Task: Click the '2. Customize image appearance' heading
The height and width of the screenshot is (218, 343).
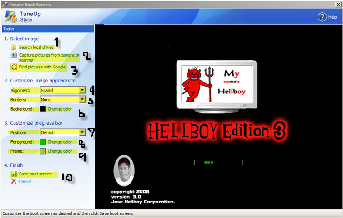Action: click(x=40, y=81)
